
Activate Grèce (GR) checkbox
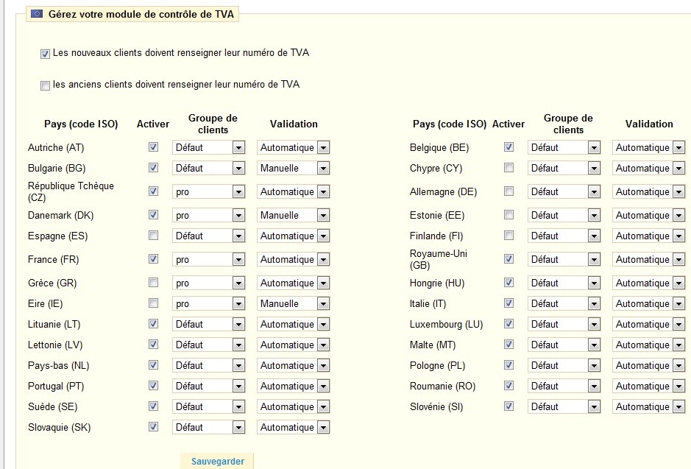point(153,282)
